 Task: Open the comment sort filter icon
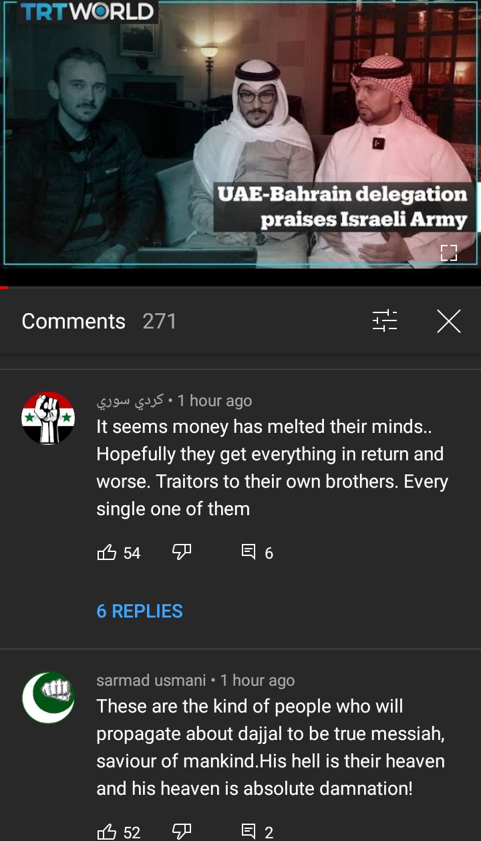(x=385, y=321)
